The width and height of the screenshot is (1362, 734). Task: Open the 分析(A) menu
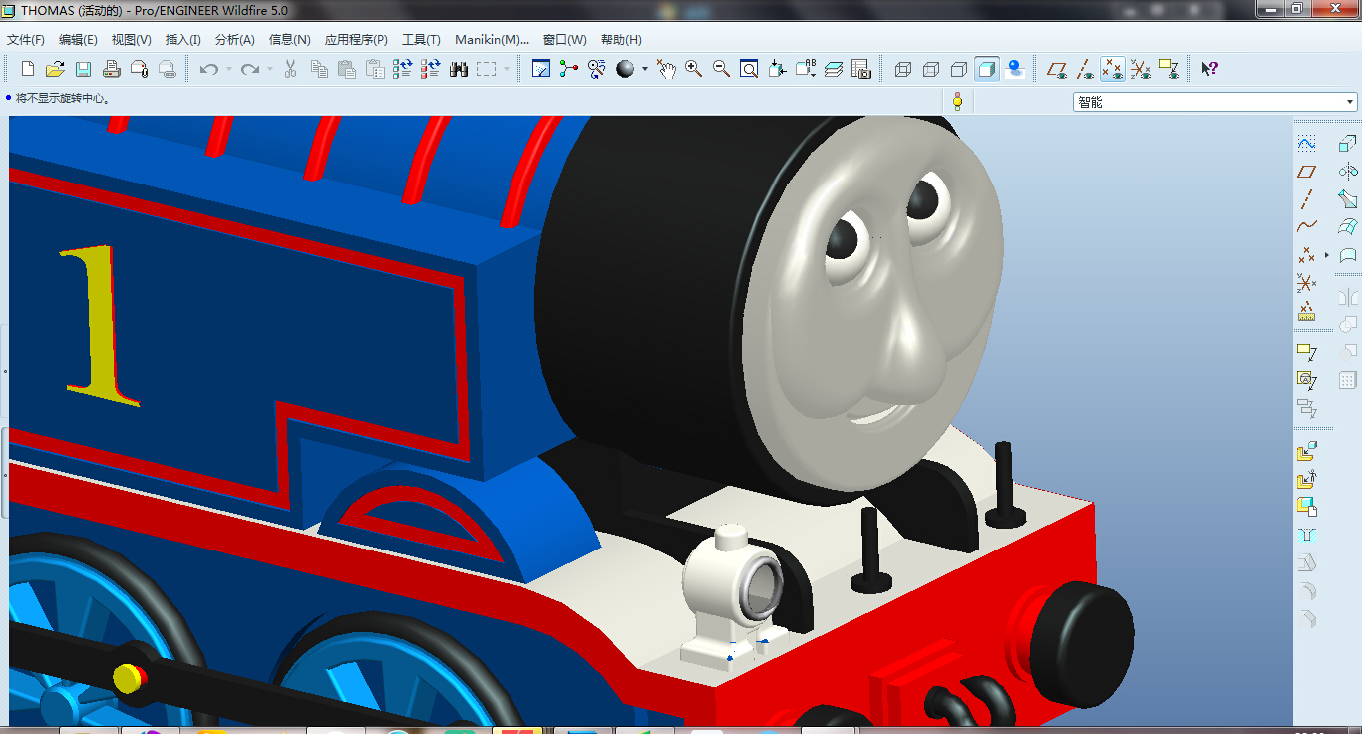click(x=235, y=40)
